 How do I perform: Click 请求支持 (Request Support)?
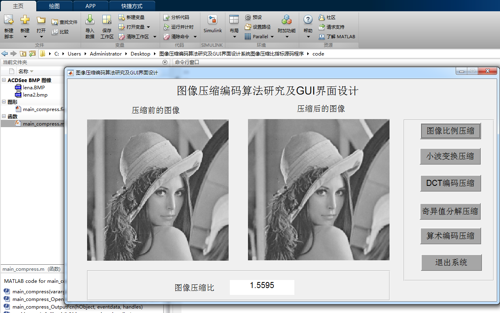pyautogui.click(x=331, y=27)
